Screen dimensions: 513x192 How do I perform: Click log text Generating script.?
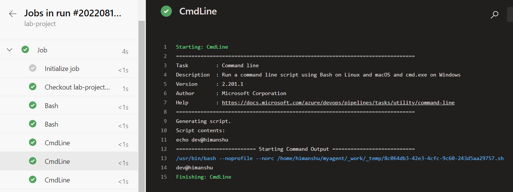pyautogui.click(x=203, y=121)
